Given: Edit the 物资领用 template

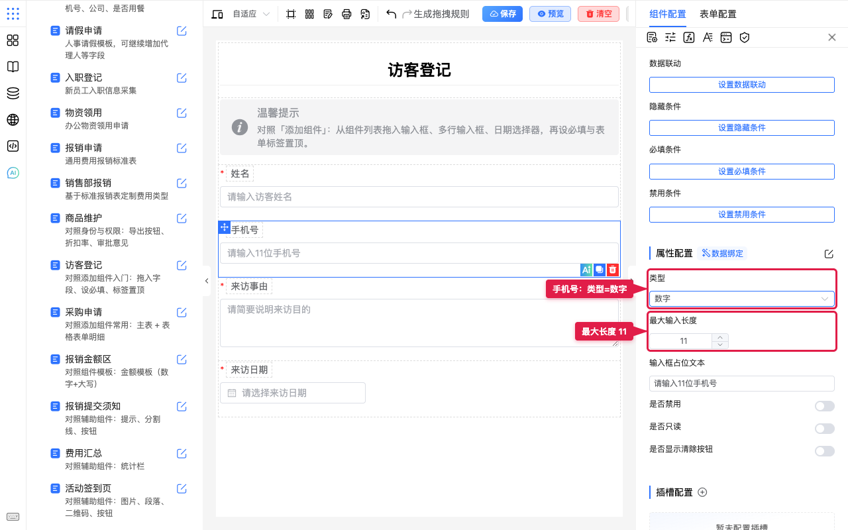Looking at the screenshot, I should (182, 113).
